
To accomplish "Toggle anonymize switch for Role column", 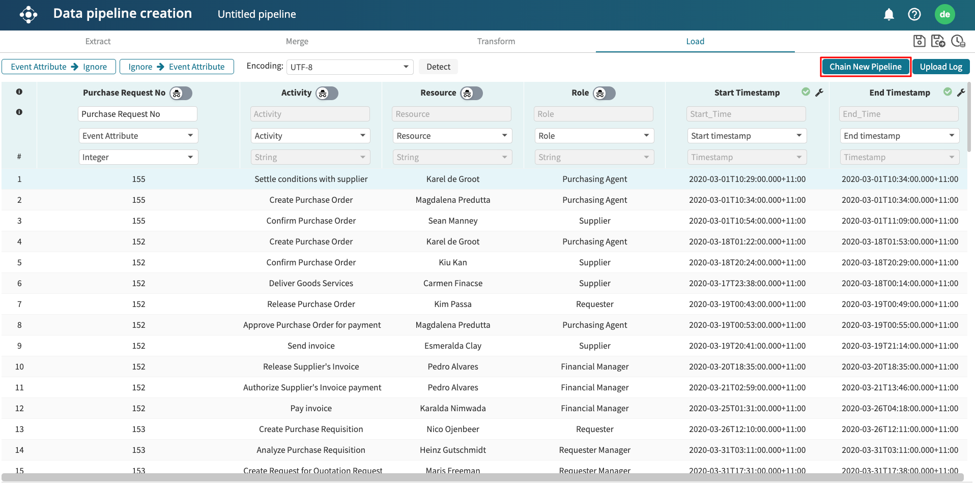I will 604,93.
